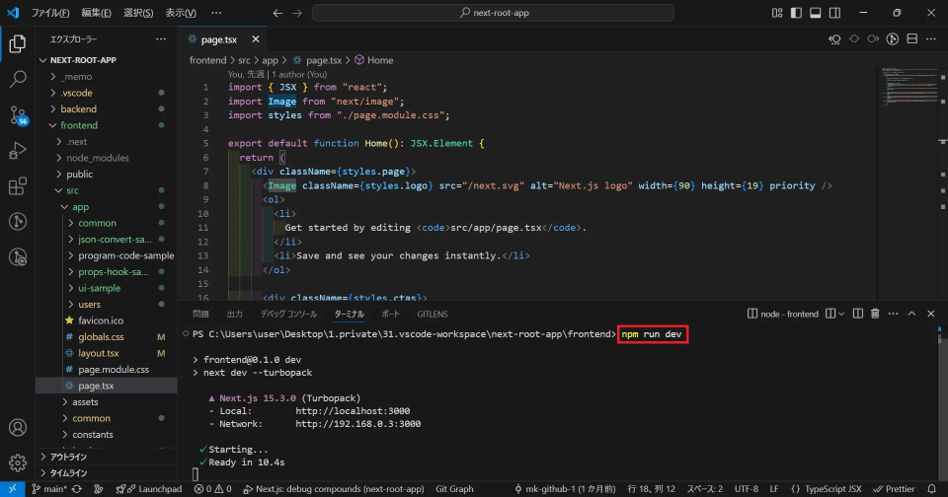Switch to the 問題 panel tab
This screenshot has width=948, height=497.
point(200,314)
